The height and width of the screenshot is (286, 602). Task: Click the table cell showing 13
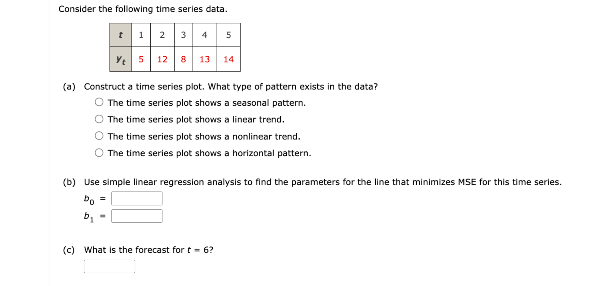[x=205, y=60]
